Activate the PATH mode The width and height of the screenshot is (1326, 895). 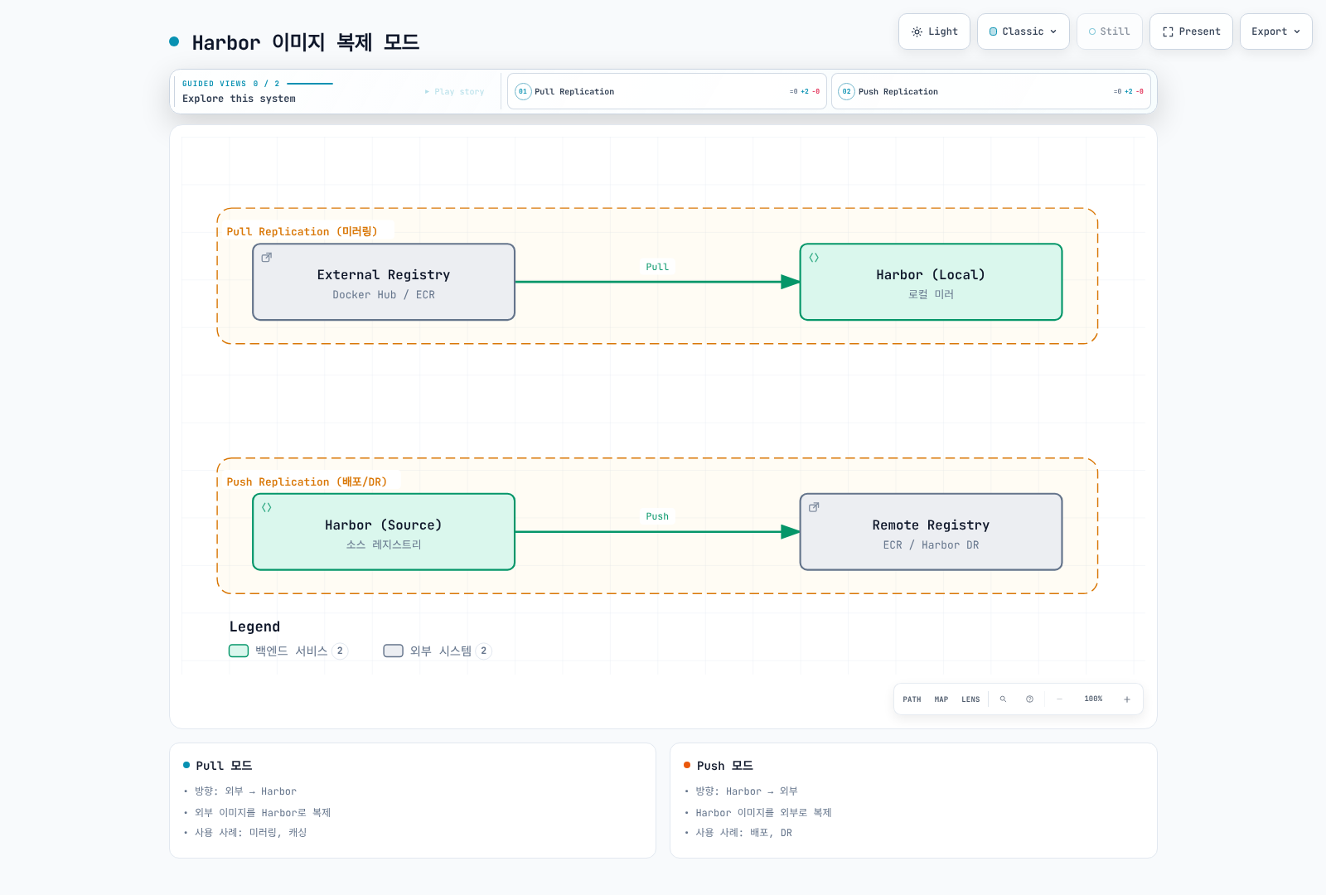point(912,699)
